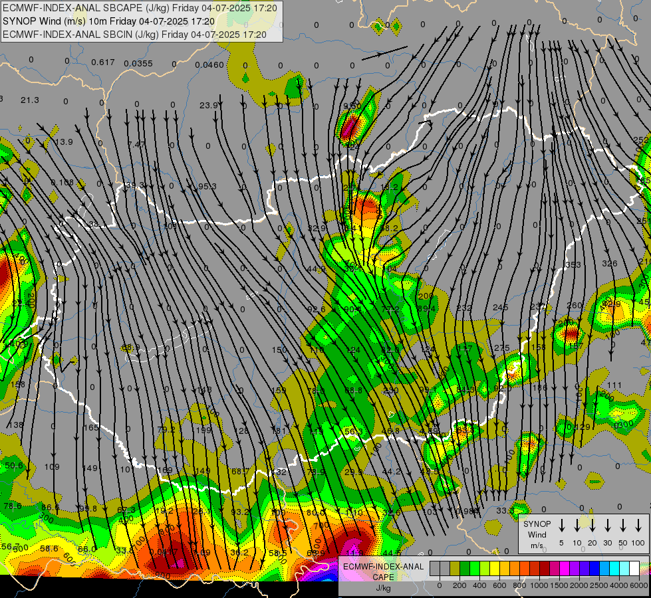Click the 353 value on the map
Image resolution: width=651 pixels, height=598 pixels.
pos(573,264)
